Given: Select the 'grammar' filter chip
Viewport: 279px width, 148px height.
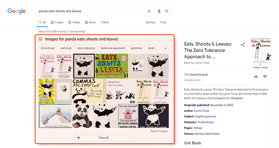Looking at the screenshot, I should point(136,48).
